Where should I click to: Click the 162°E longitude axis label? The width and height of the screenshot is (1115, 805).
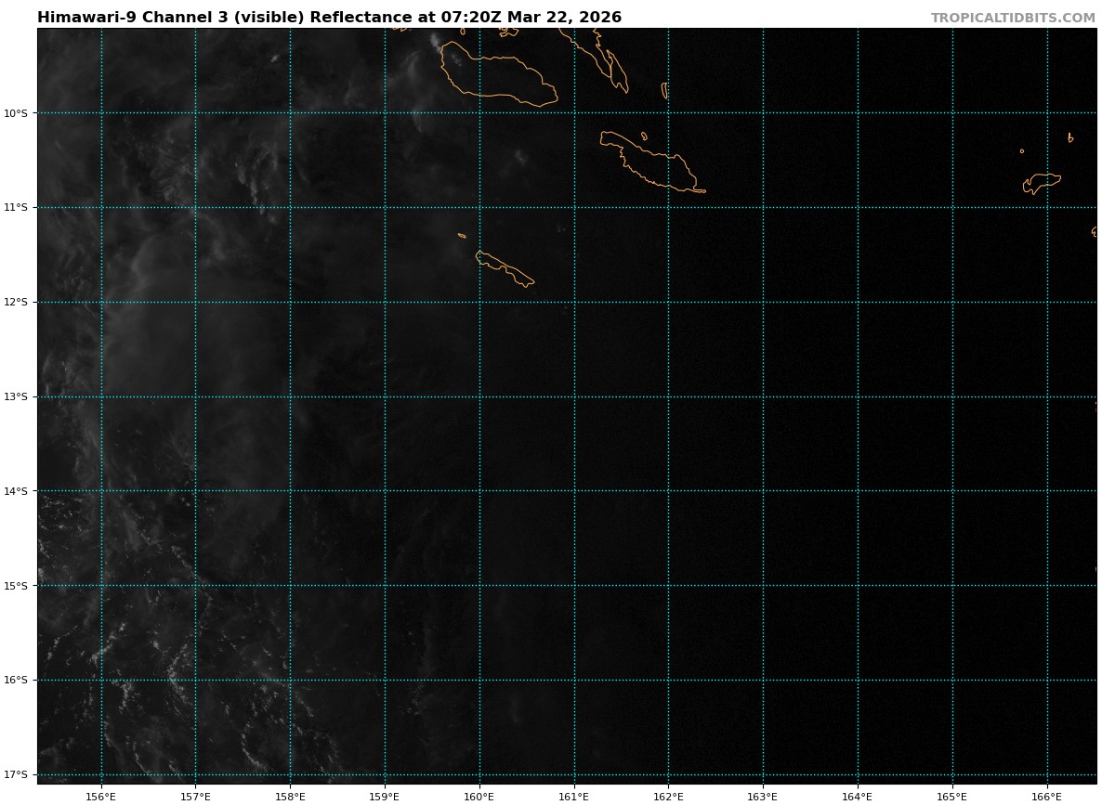[668, 796]
